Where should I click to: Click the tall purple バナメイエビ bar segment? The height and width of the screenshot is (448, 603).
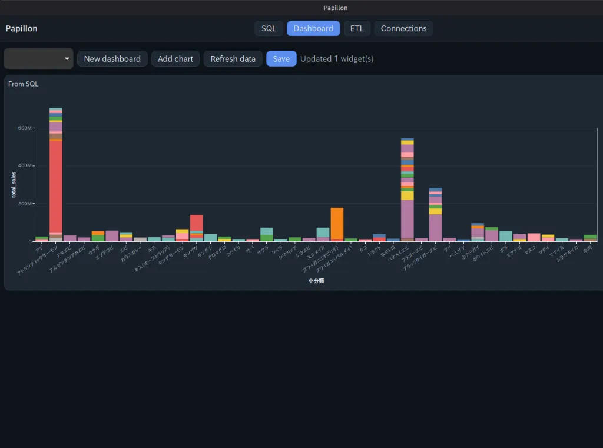tap(407, 219)
